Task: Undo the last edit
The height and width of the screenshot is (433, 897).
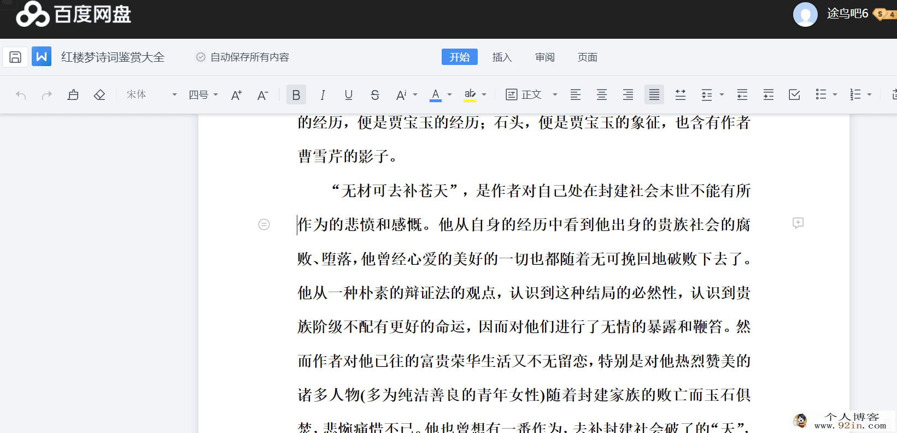Action: pyautogui.click(x=21, y=95)
